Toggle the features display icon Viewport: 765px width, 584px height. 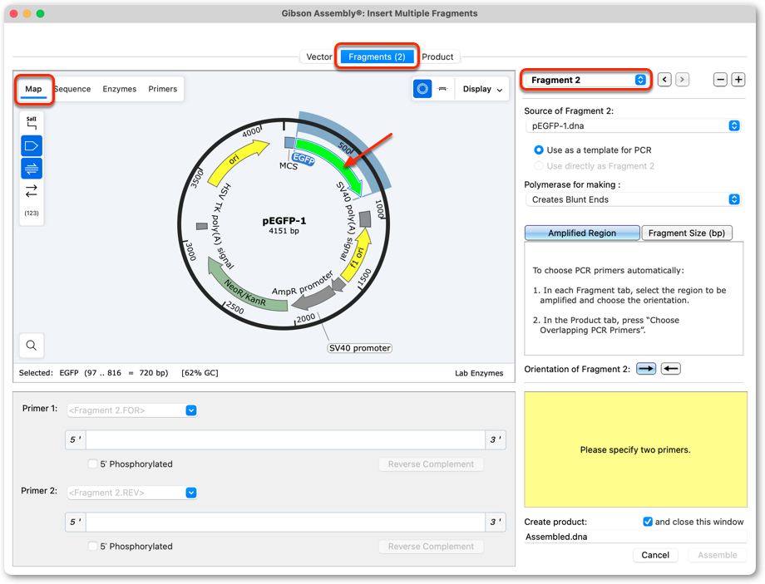pyautogui.click(x=32, y=145)
